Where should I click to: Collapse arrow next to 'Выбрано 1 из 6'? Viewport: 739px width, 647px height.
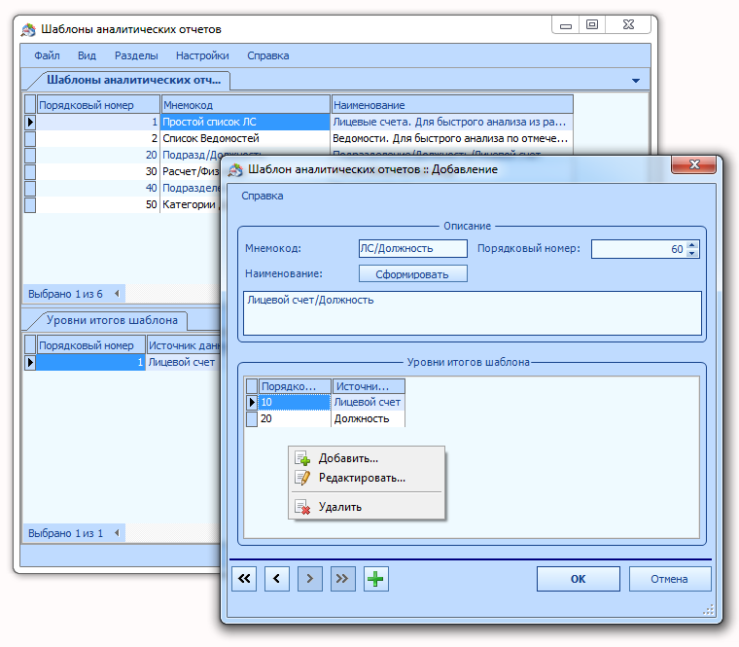click(117, 294)
